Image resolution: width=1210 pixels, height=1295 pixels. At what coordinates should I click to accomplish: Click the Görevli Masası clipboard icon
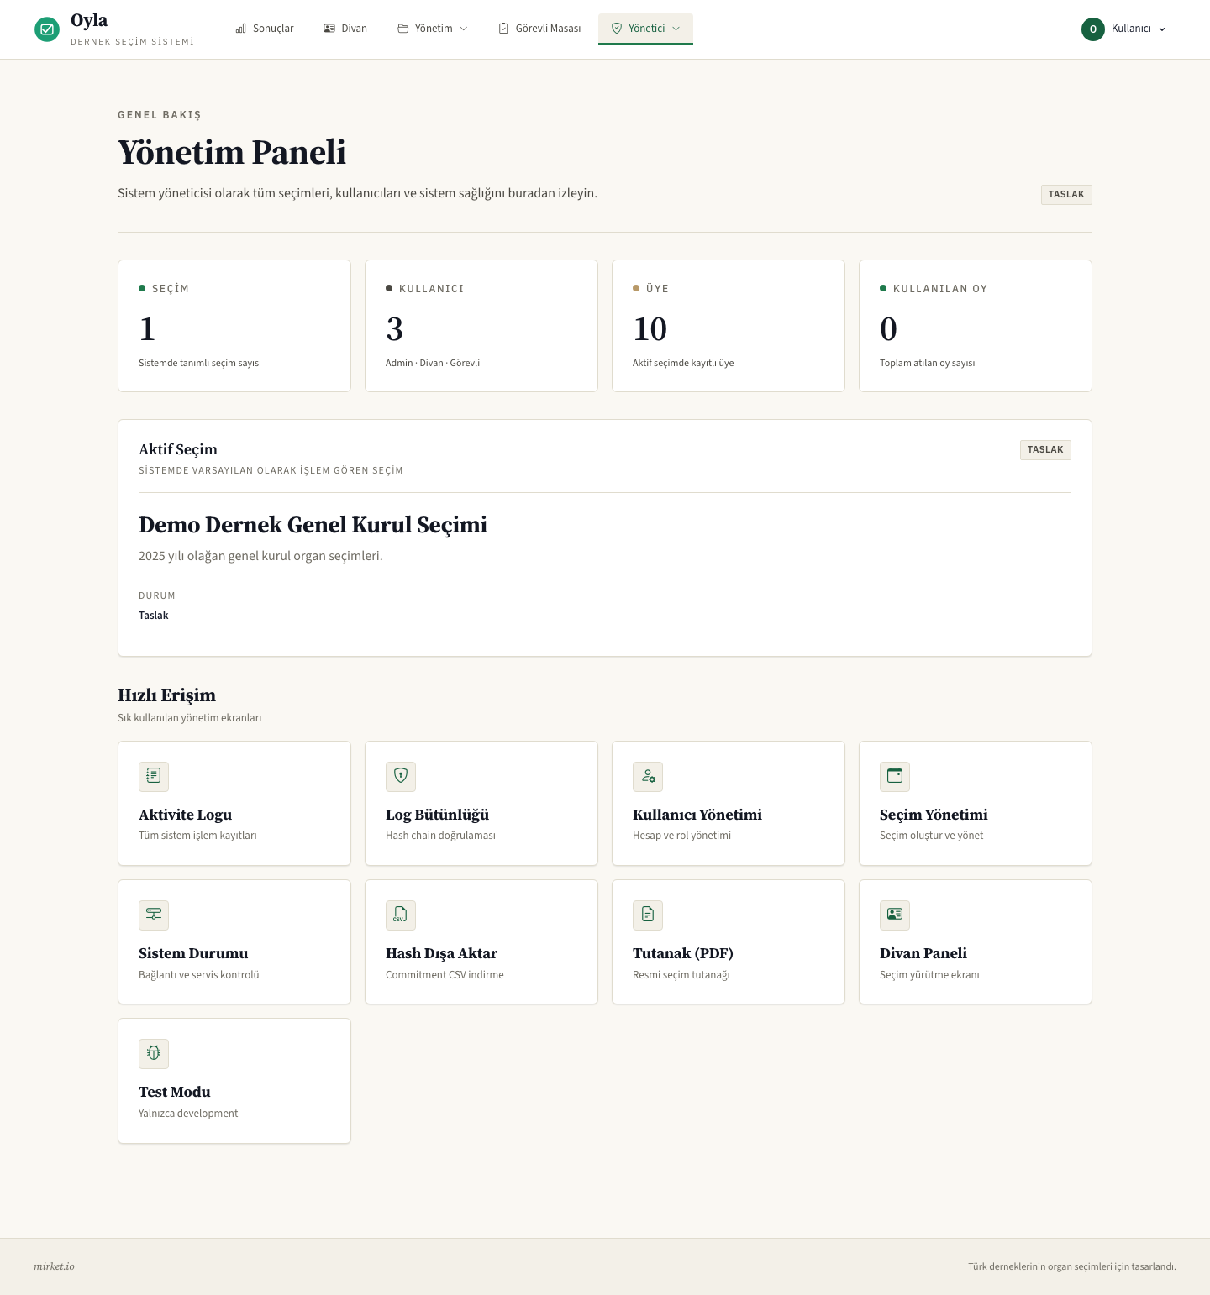(x=503, y=29)
